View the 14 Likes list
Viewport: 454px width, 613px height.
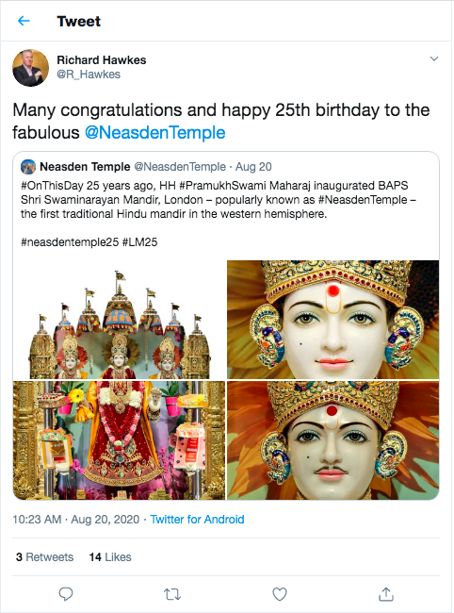[110, 556]
